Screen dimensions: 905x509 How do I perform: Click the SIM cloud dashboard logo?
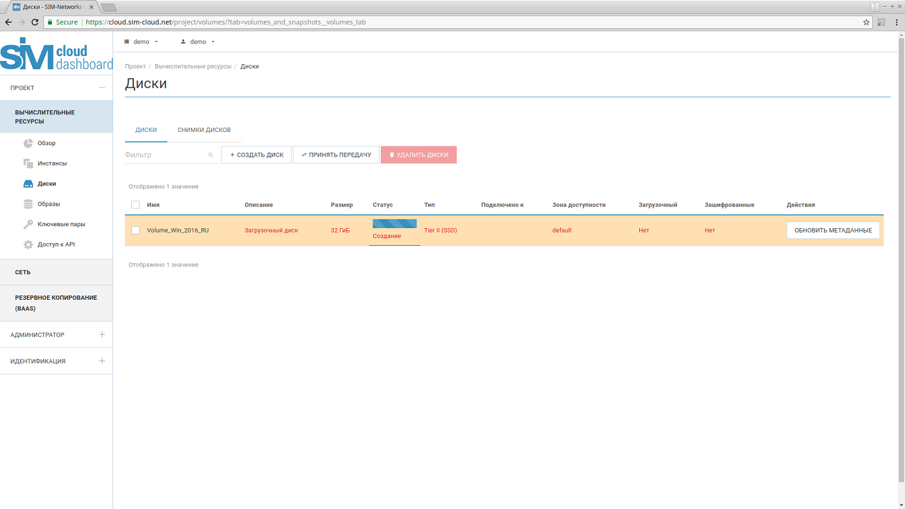56,55
